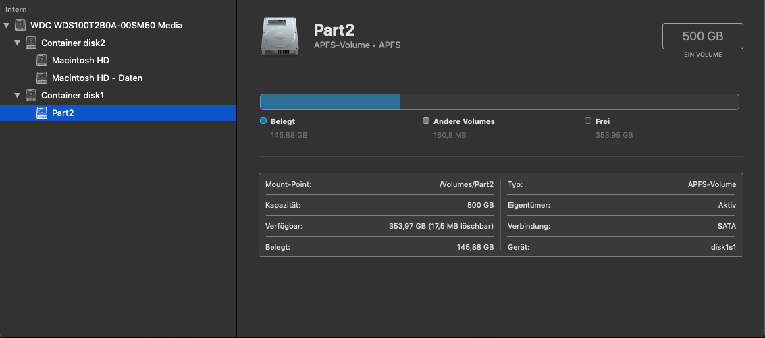
Task: Select Macintosh HD - Daten volume
Action: pyautogui.click(x=97, y=78)
